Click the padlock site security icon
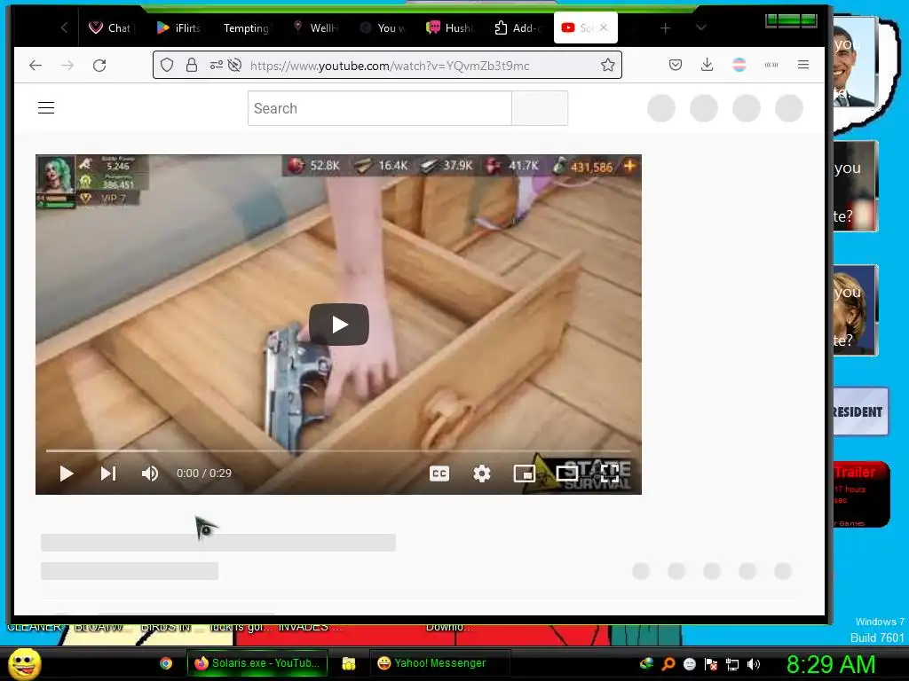Viewport: 909px width, 681px height. (192, 66)
